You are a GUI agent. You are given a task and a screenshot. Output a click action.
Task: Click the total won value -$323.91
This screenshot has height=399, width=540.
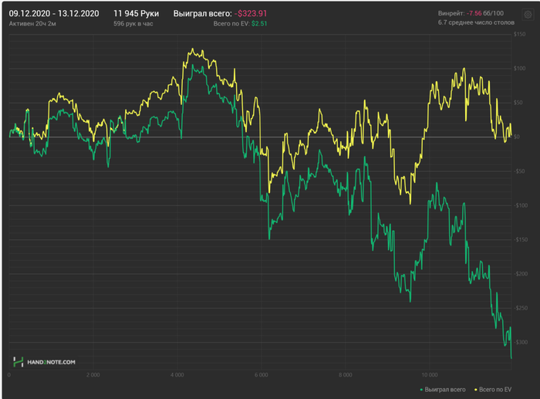[251, 13]
